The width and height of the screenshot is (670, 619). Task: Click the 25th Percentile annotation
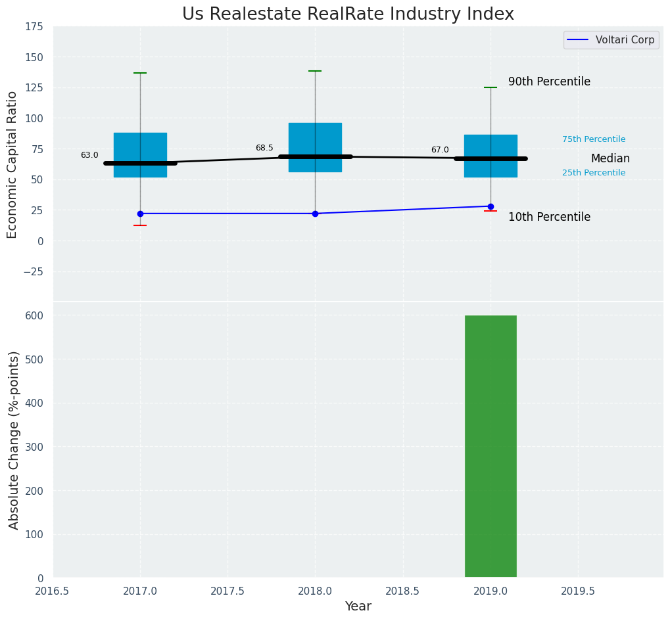[x=594, y=173]
